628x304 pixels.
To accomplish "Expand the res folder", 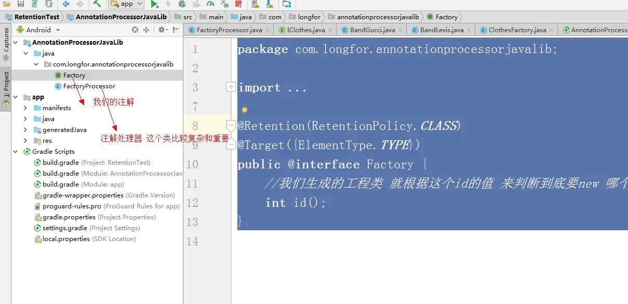I will click(x=25, y=141).
